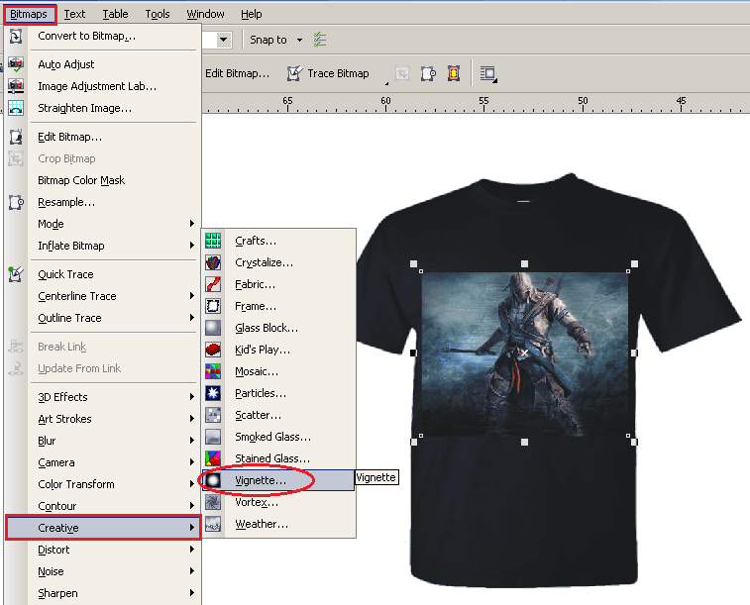Screen dimensions: 750x605
Task: Click the assassin image on the t-shirt
Action: coord(525,353)
